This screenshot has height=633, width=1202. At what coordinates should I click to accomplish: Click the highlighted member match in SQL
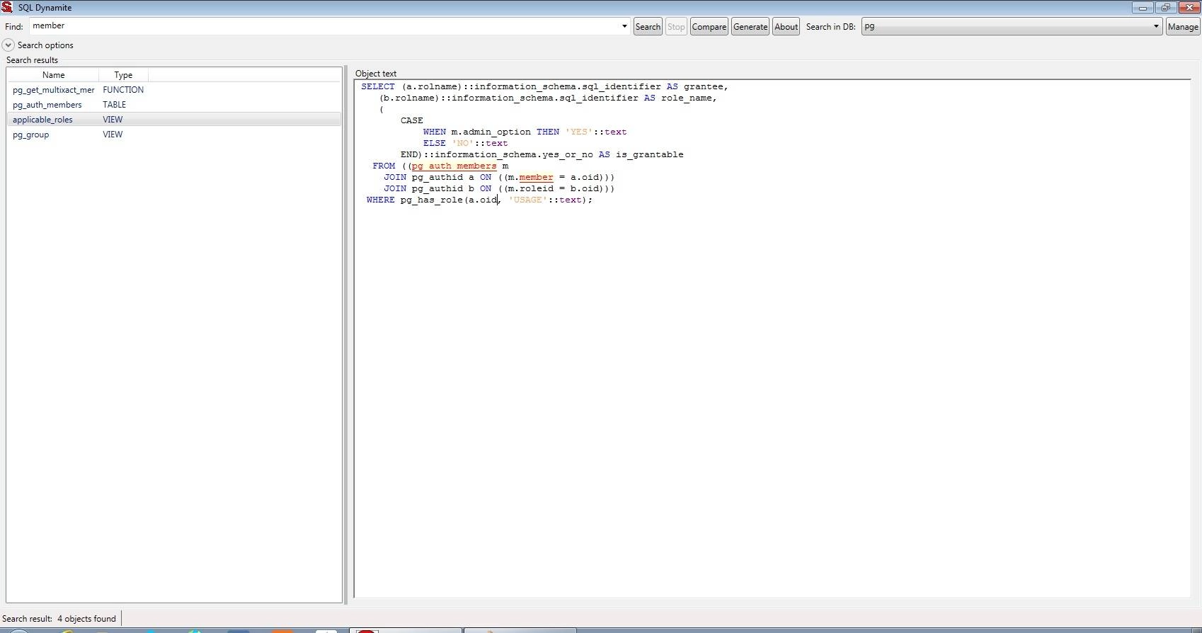536,177
